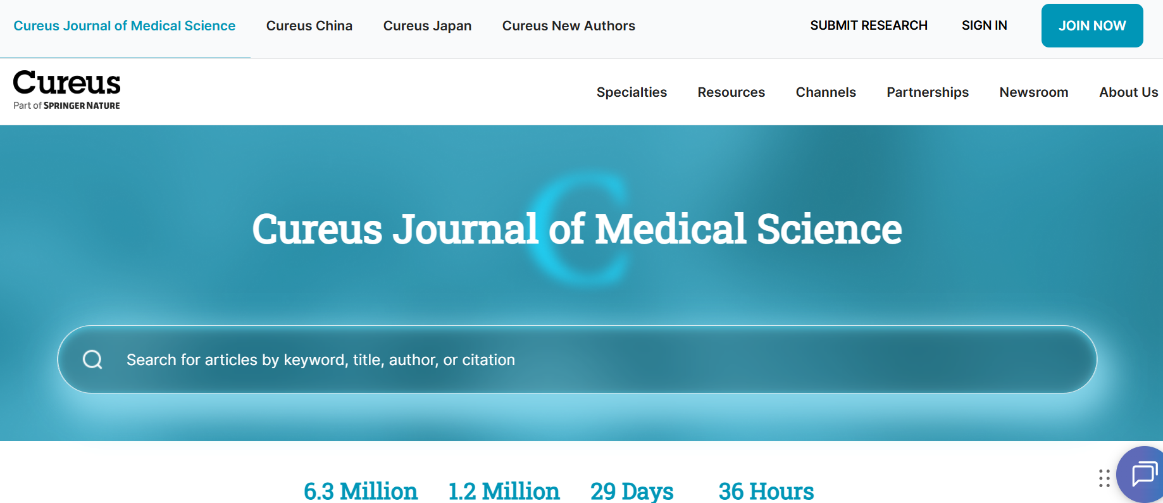Click the Sign In link
The image size is (1163, 503).
[x=984, y=25]
